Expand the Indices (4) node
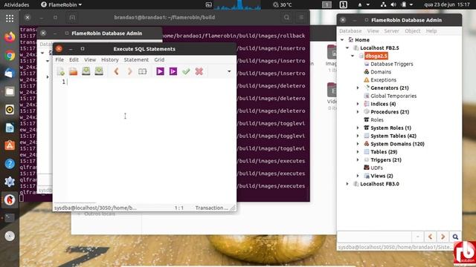The height and width of the screenshot is (267, 476). 358,104
